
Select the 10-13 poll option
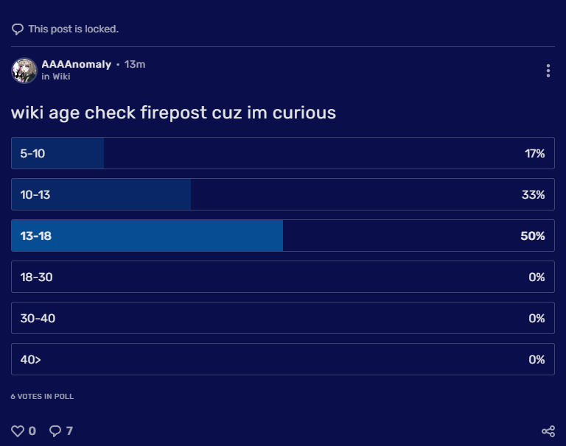[283, 194]
